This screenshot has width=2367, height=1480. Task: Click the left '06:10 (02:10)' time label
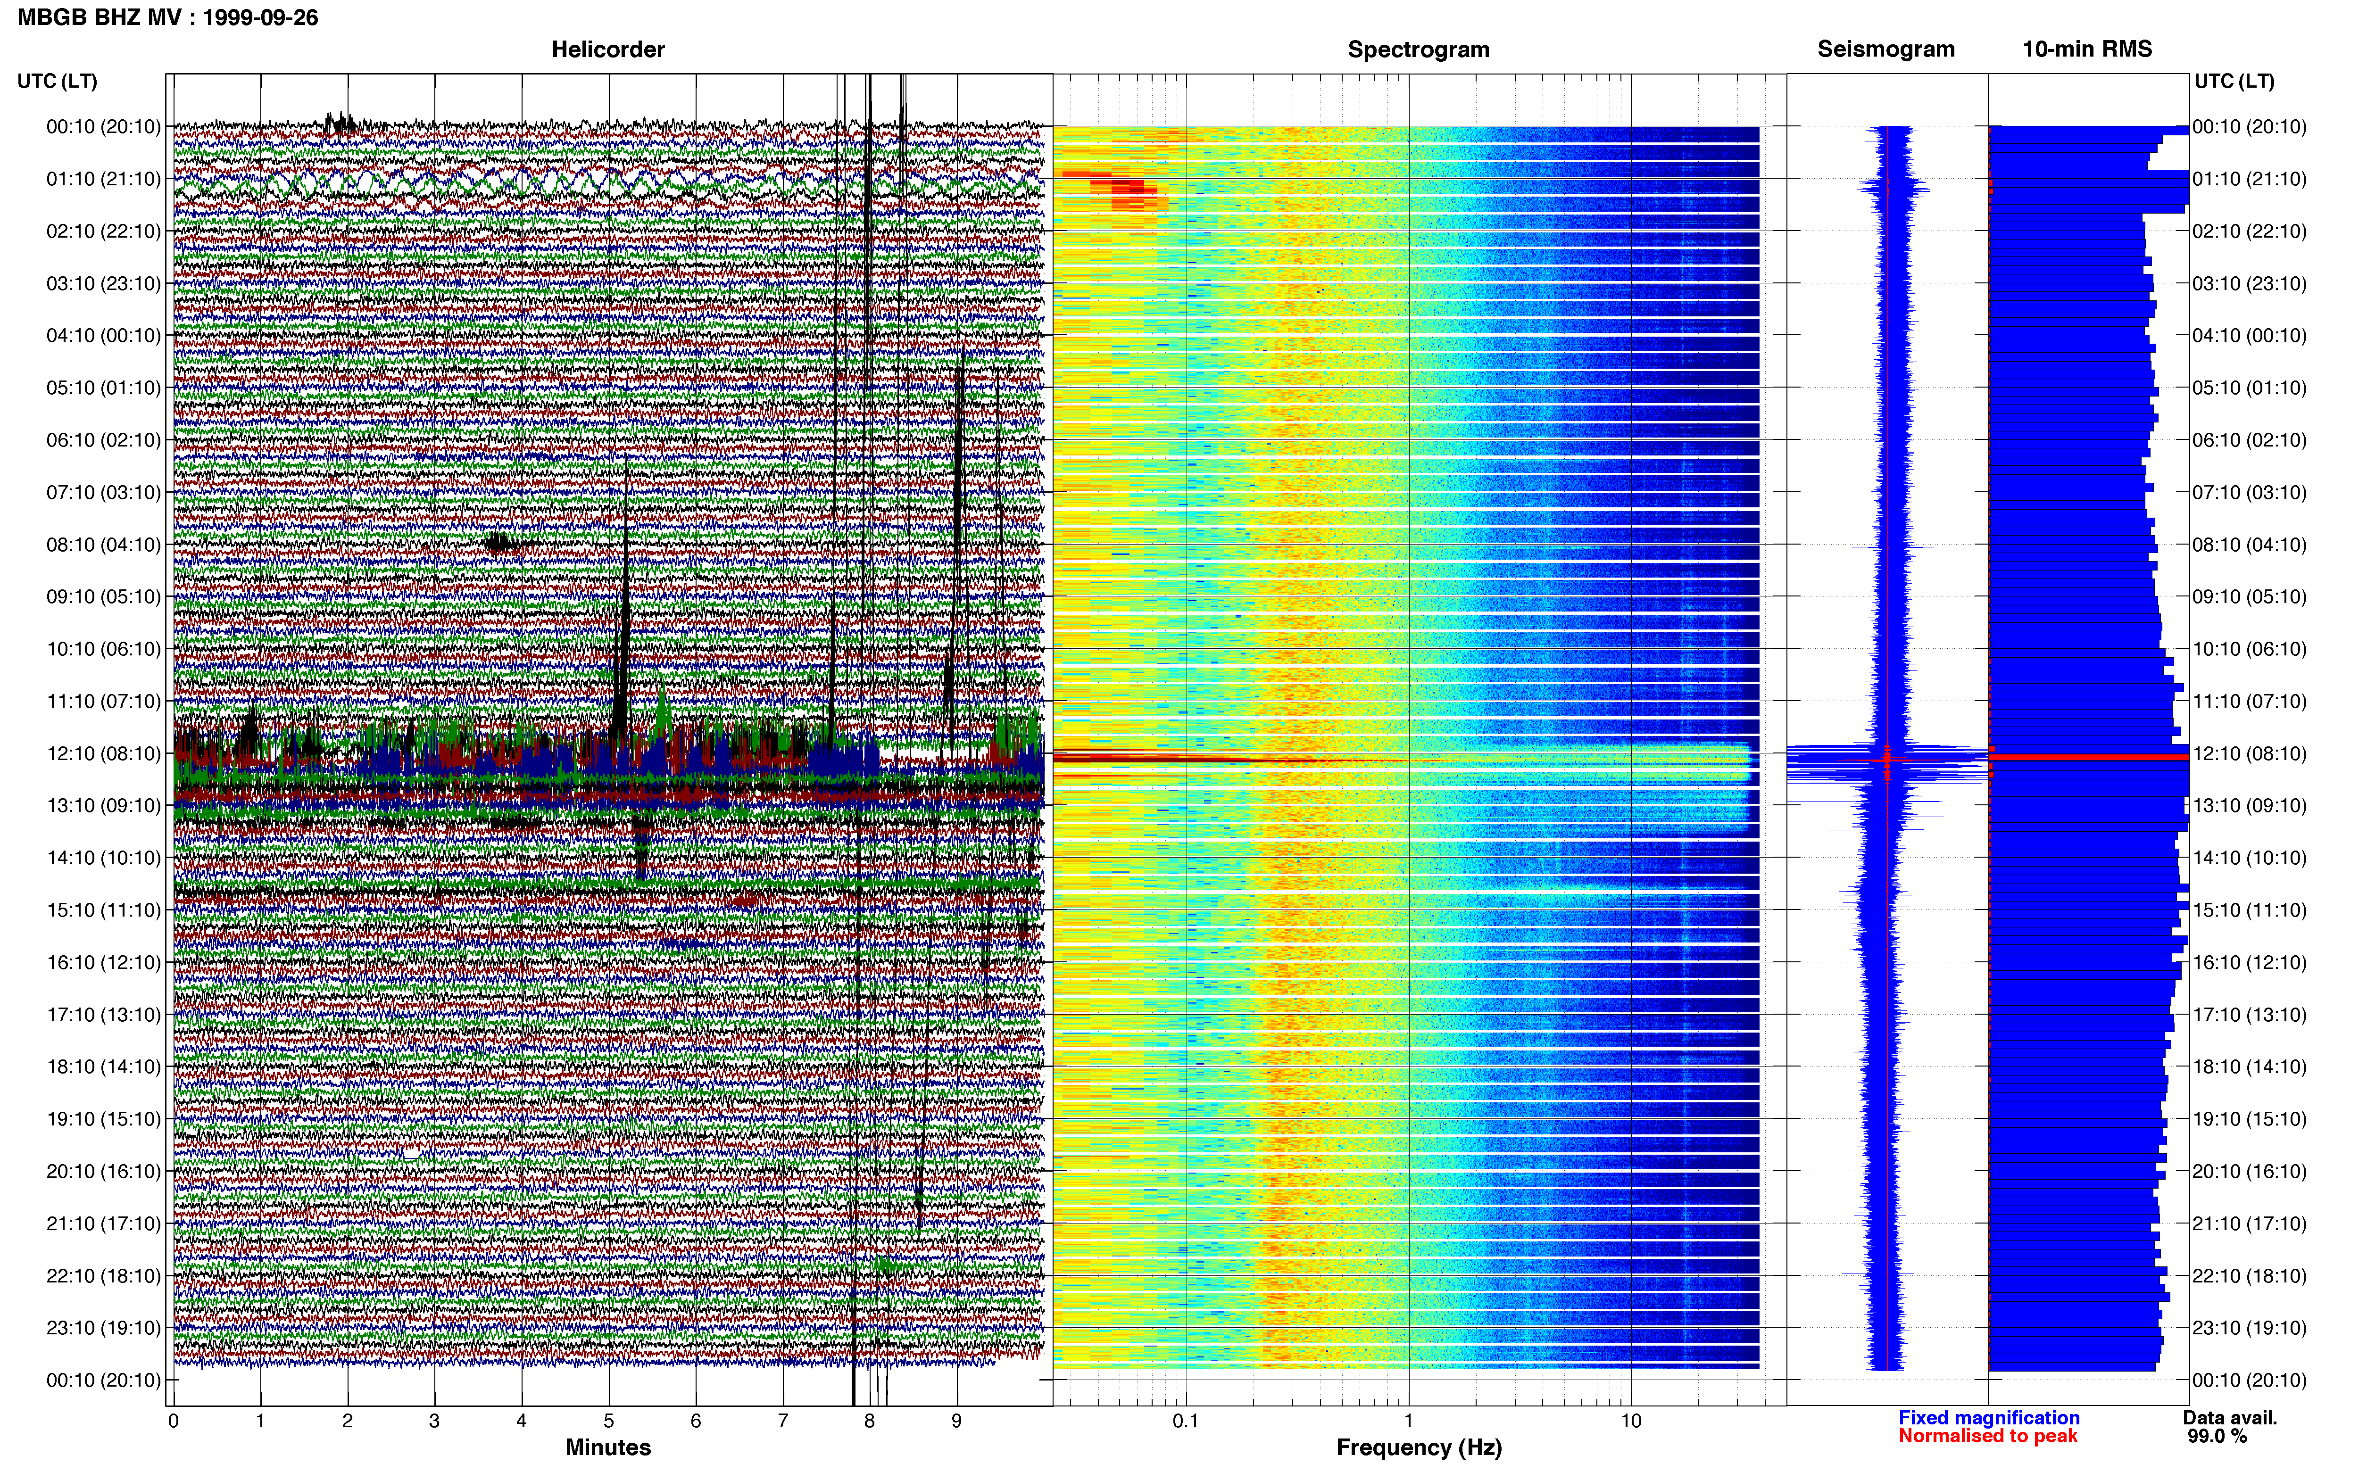click(x=104, y=439)
